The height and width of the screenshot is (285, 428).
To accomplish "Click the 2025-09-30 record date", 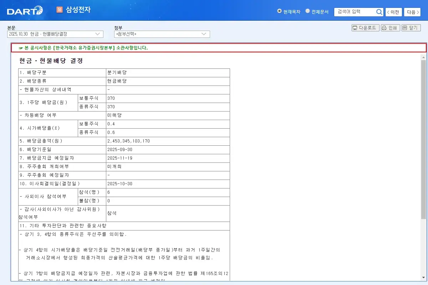I will 120,150.
